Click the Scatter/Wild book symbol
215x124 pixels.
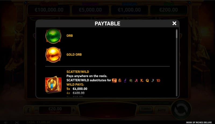(x=53, y=85)
